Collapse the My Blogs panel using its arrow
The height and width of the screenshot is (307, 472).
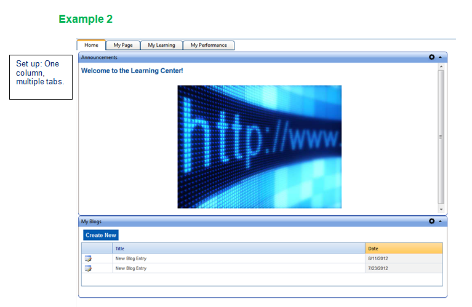pyautogui.click(x=440, y=221)
